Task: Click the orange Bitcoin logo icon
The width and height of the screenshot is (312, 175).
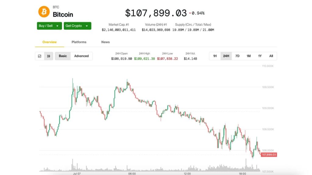Action: (44, 12)
